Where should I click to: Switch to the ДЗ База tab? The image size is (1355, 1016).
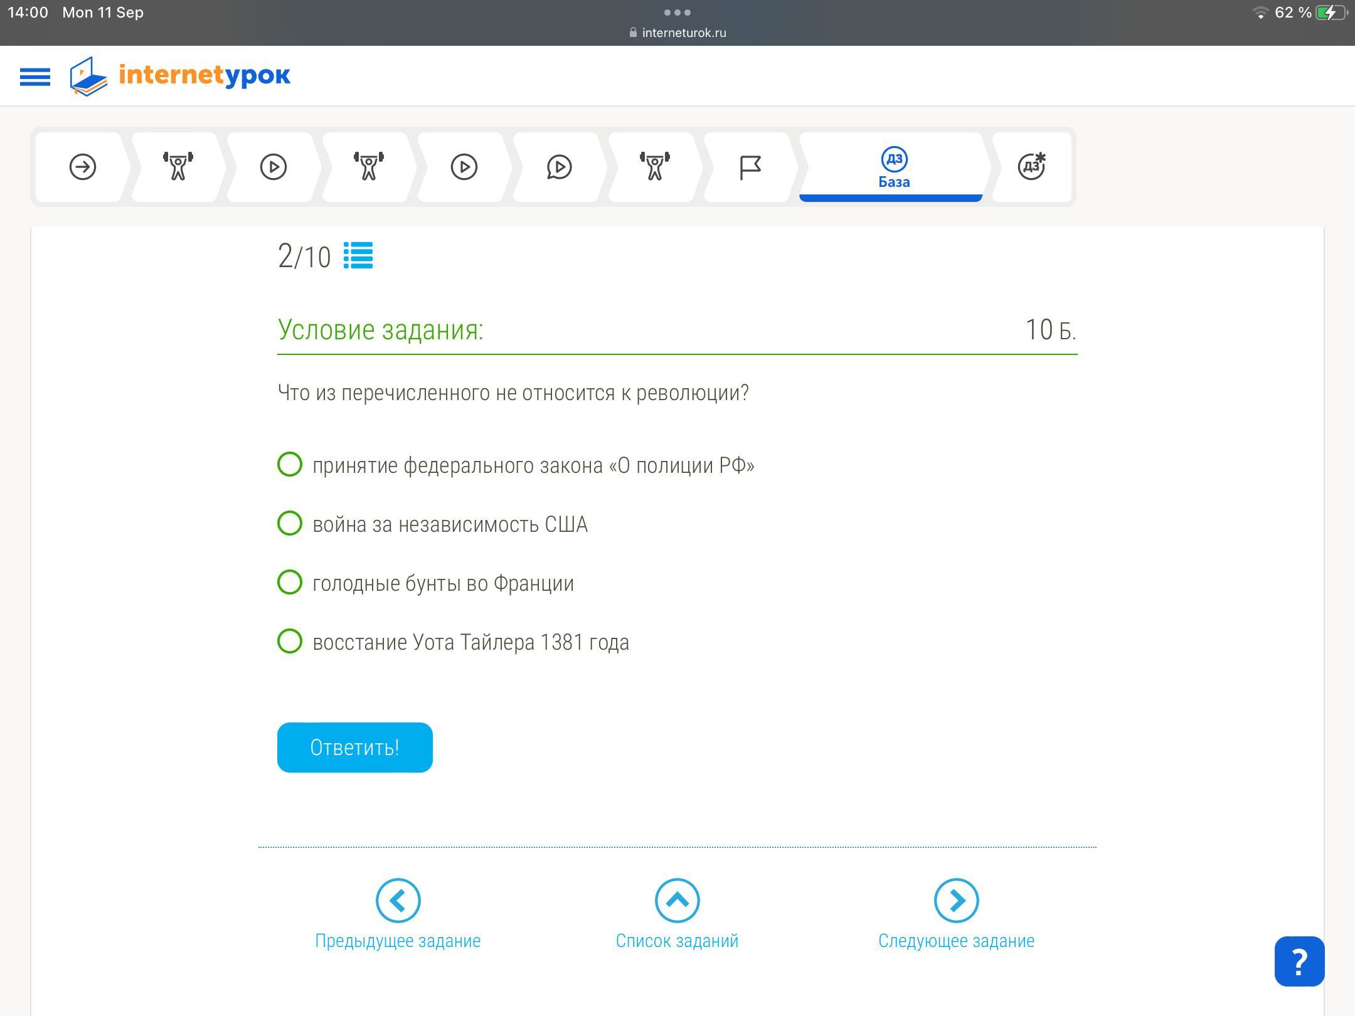(x=893, y=168)
